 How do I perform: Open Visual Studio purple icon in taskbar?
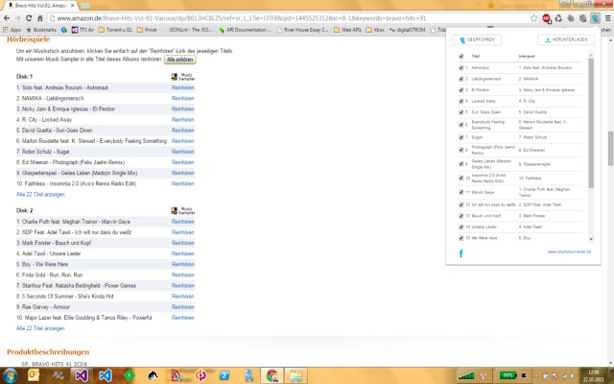point(82,375)
